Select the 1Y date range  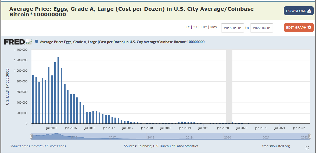point(188,27)
